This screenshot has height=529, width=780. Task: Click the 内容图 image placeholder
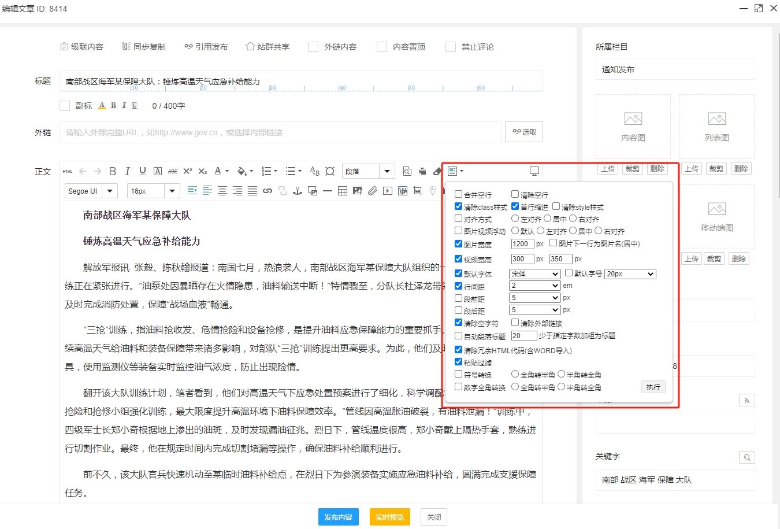click(633, 127)
